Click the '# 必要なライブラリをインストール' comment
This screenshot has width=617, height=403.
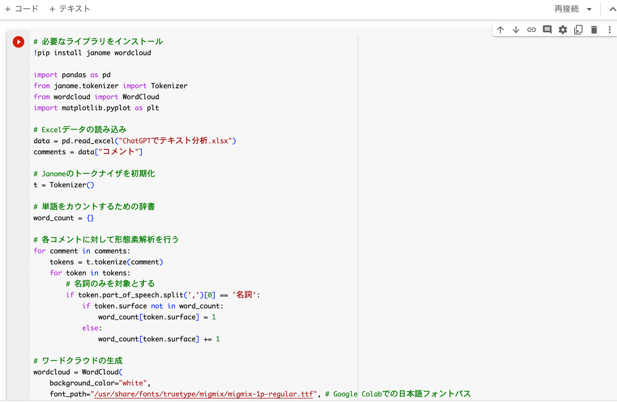[98, 42]
